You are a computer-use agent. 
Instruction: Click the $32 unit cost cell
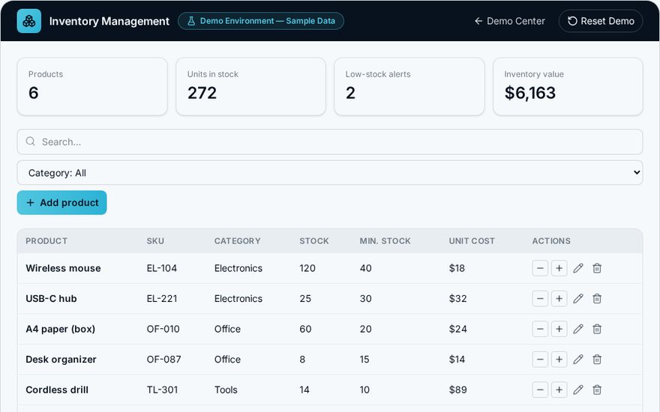pyautogui.click(x=457, y=298)
